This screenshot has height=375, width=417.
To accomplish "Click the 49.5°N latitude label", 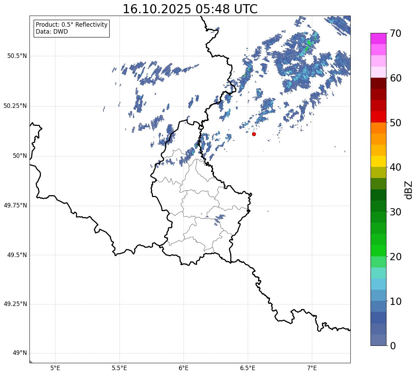I will pyautogui.click(x=17, y=255).
